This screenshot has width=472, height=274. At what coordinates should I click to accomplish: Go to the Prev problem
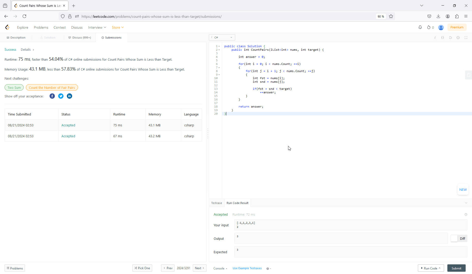point(168,268)
